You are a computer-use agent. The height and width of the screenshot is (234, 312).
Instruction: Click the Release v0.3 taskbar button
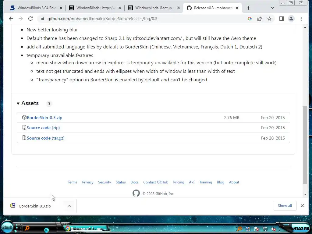(87, 229)
